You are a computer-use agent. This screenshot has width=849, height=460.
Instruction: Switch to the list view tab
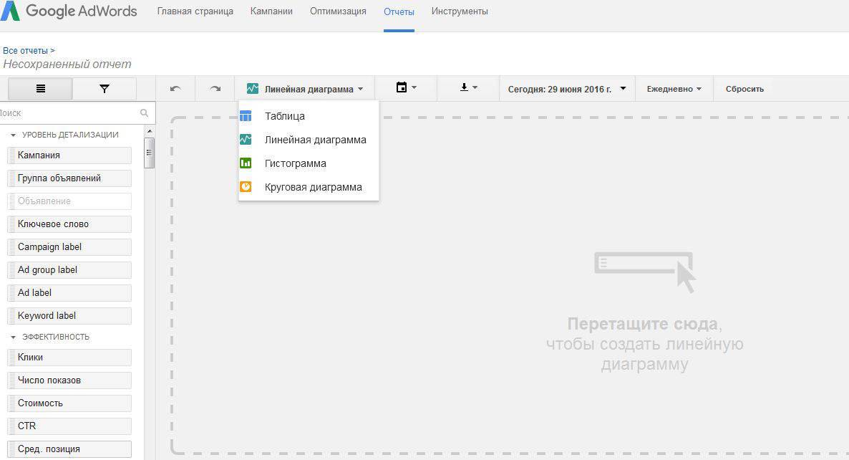[40, 89]
